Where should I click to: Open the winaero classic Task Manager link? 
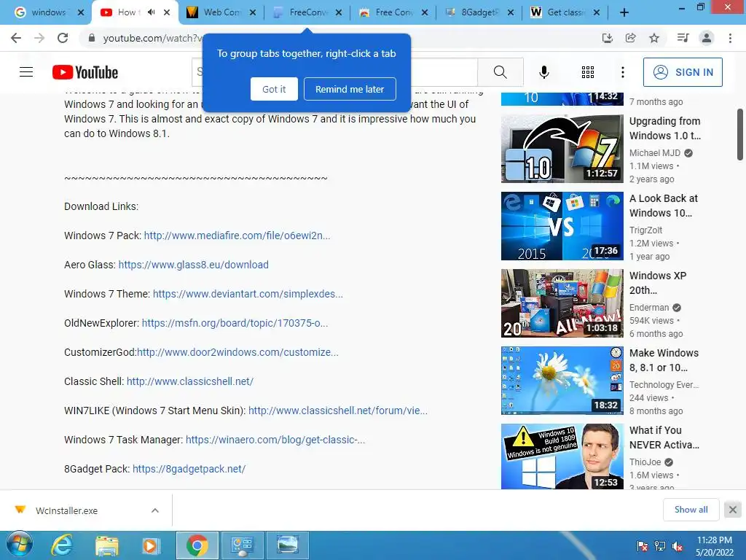point(275,440)
